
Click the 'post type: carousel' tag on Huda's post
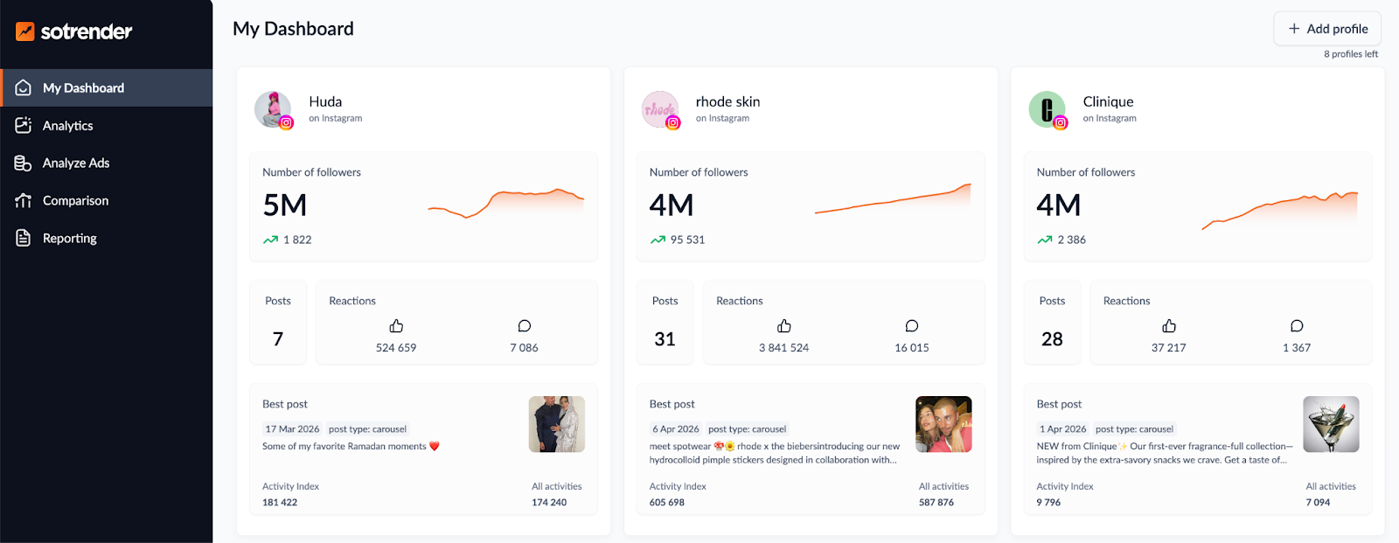[368, 428]
